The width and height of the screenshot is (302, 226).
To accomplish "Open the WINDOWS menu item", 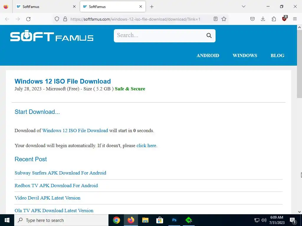I will (x=245, y=56).
